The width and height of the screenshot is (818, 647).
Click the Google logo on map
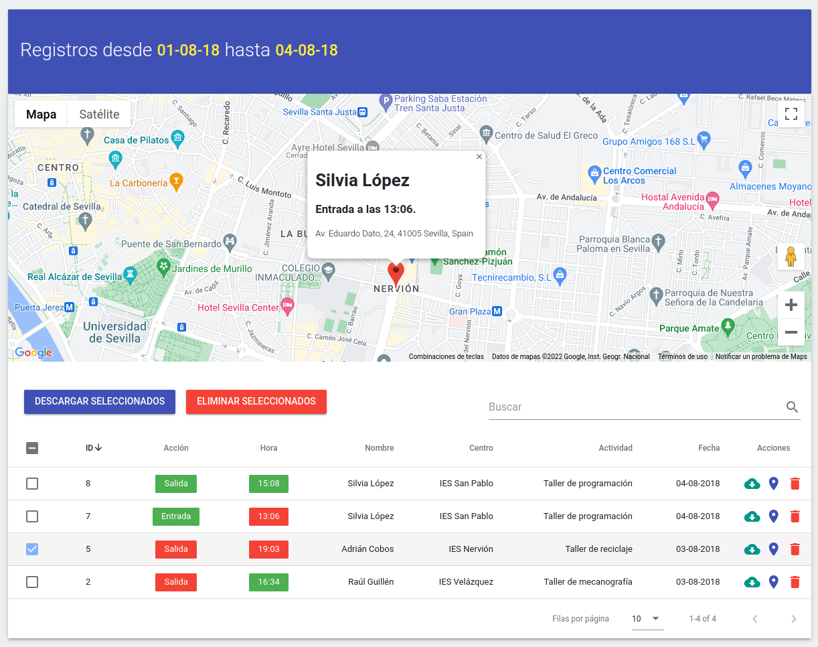(33, 353)
